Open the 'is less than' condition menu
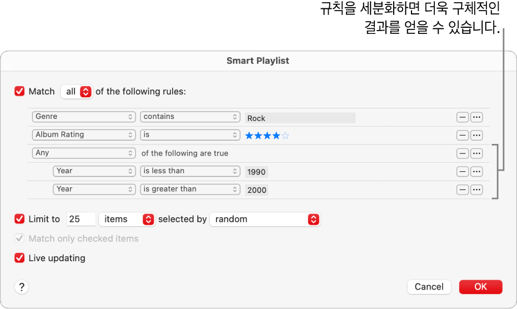 [189, 171]
